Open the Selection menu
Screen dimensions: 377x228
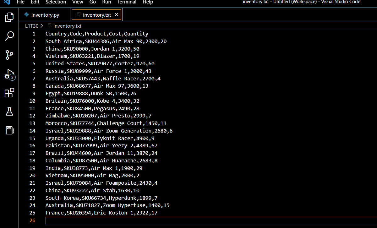(x=56, y=3)
